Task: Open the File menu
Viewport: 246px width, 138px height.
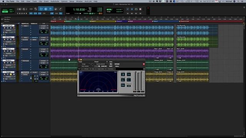Action: [18, 1]
